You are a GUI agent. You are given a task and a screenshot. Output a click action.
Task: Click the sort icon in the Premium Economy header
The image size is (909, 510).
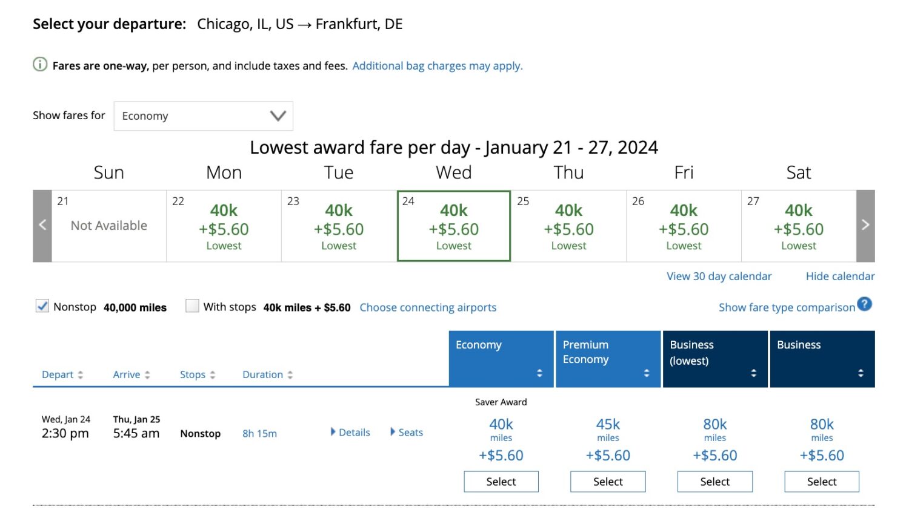coord(646,373)
